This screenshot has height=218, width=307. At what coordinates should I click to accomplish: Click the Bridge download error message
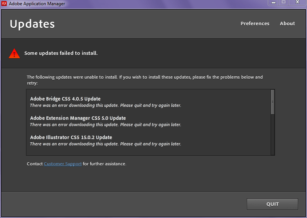106,105
